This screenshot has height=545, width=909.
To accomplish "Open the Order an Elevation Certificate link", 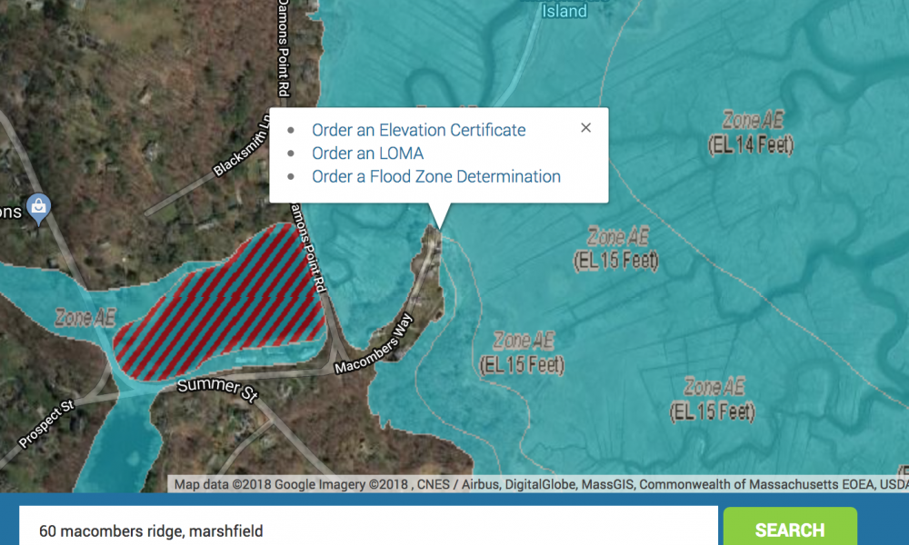I will coord(418,130).
